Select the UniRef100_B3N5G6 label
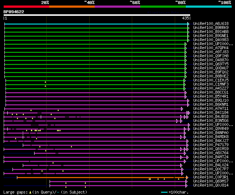235x195 pixels. pos(211,121)
